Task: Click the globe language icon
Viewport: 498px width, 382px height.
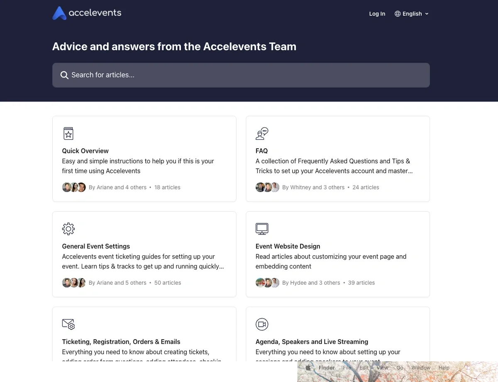Action: click(x=398, y=14)
